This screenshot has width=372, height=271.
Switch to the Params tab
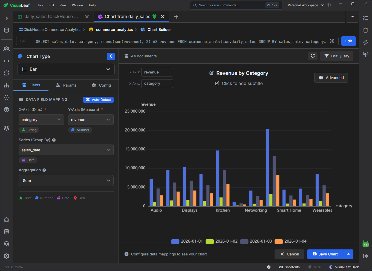pos(66,85)
